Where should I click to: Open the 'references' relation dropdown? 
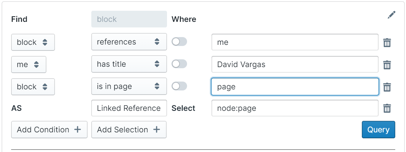(129, 42)
